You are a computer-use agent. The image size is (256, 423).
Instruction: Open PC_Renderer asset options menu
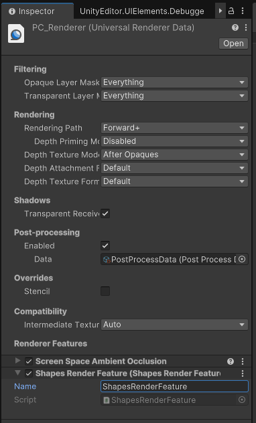246,27
